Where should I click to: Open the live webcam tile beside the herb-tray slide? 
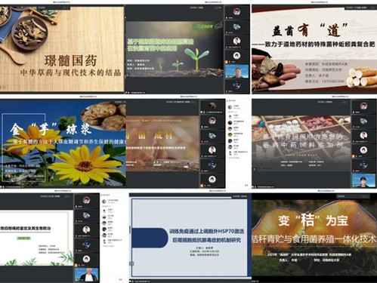(x=363, y=180)
